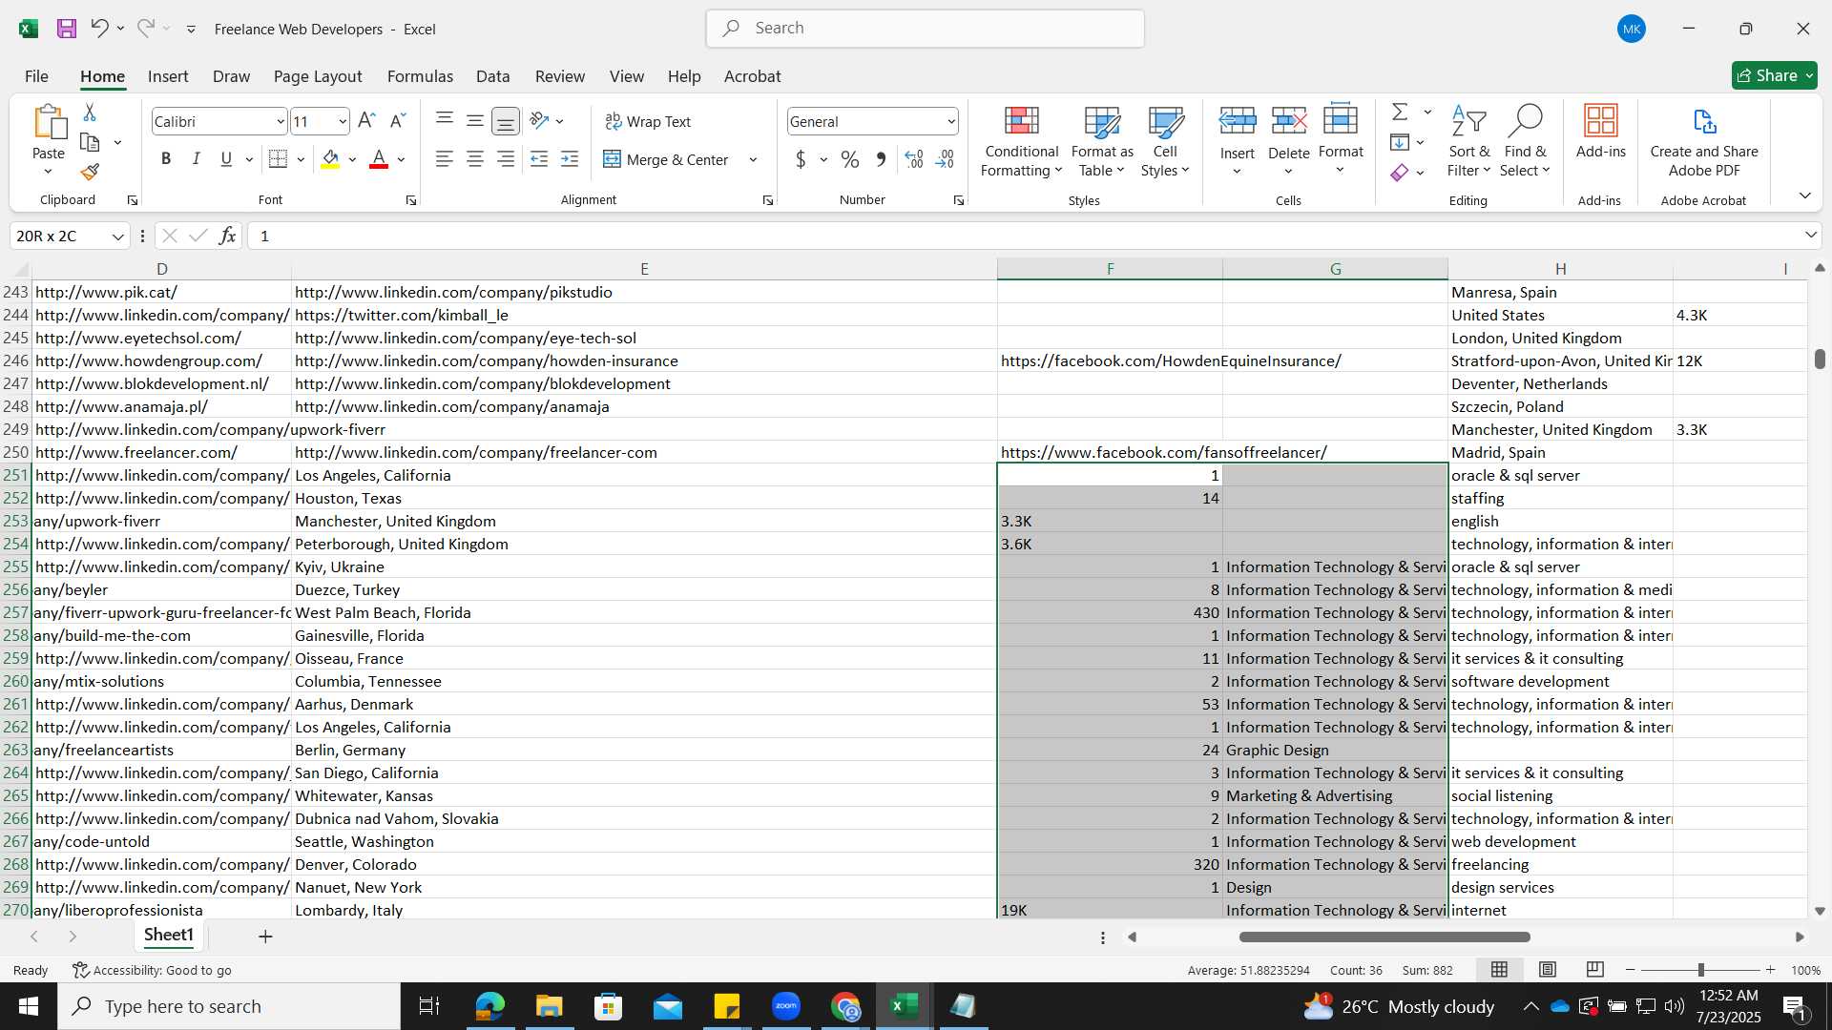Switch to Page Layout view in status bar
Screen dimensions: 1832x1030
pyautogui.click(x=1548, y=970)
